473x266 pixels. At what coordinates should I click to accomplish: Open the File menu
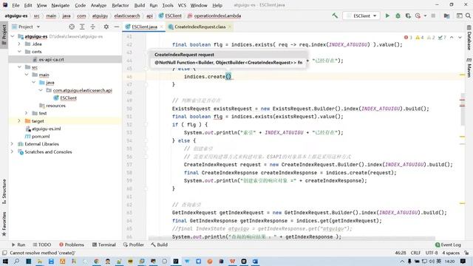16,5
